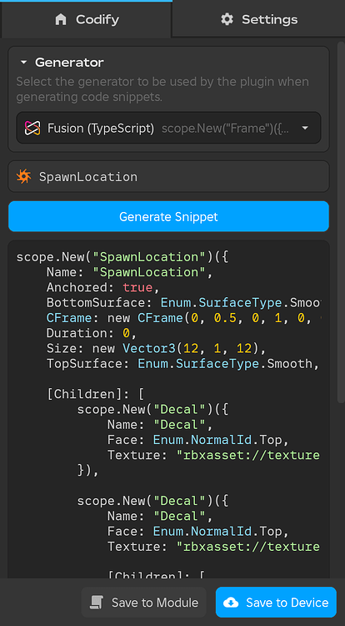This screenshot has width=345, height=626.
Task: Click the Fusion logo icon in the dropdown
Action: (x=32, y=129)
